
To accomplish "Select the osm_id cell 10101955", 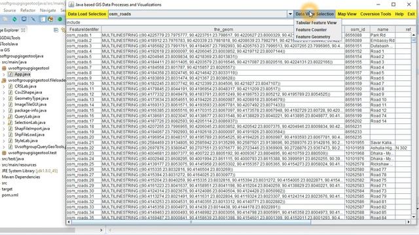I will point(357,142).
